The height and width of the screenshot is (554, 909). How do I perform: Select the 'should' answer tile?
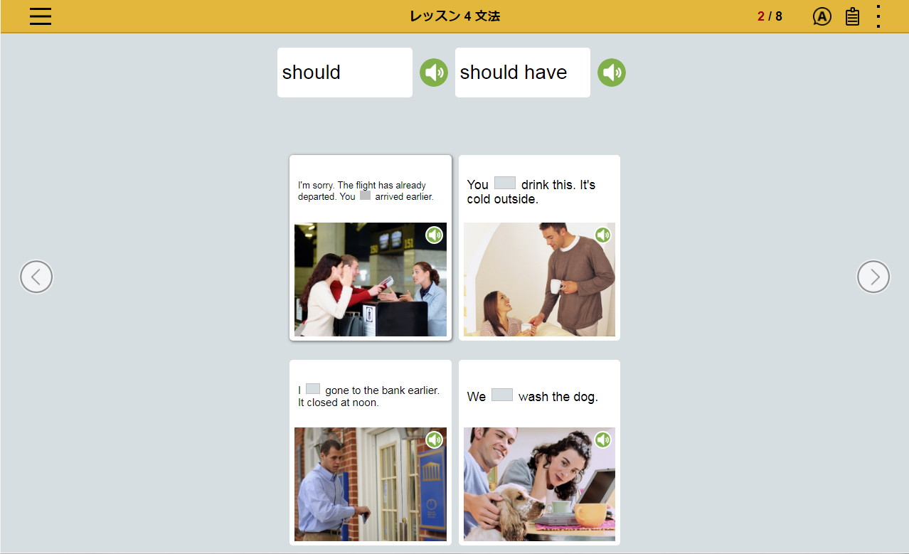pyautogui.click(x=345, y=73)
